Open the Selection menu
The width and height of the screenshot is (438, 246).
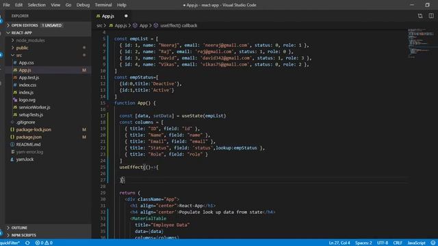tap(36, 5)
